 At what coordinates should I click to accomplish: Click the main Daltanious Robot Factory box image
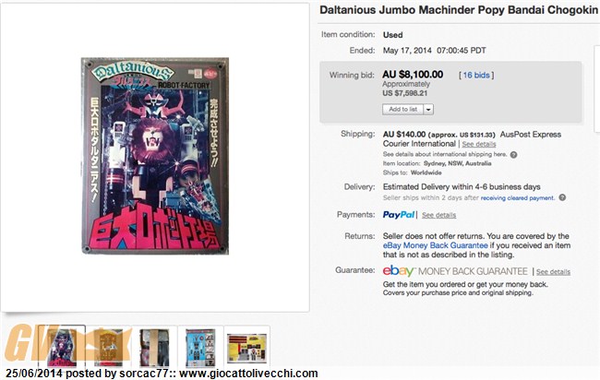coord(155,156)
